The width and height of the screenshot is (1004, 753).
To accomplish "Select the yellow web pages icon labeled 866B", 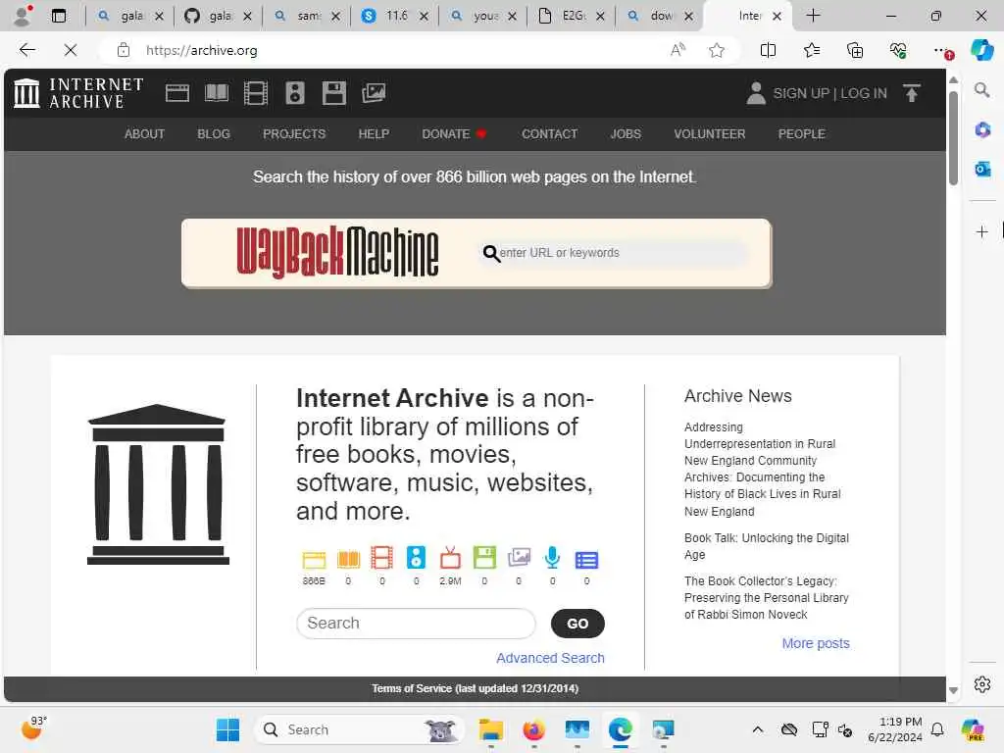I will [x=314, y=560].
